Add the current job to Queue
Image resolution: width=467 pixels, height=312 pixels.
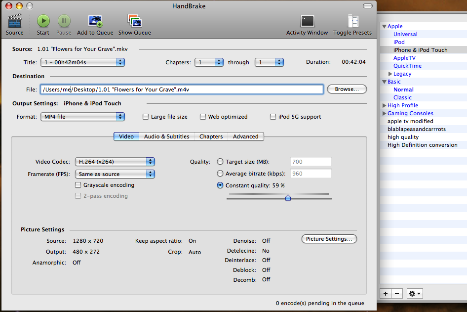tap(95, 22)
